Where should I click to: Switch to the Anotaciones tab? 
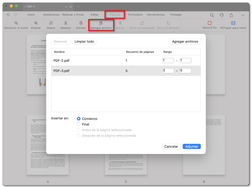tap(51, 15)
